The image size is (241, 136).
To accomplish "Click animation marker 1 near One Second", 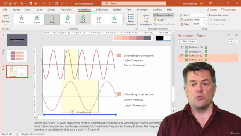I will click(73, 112).
